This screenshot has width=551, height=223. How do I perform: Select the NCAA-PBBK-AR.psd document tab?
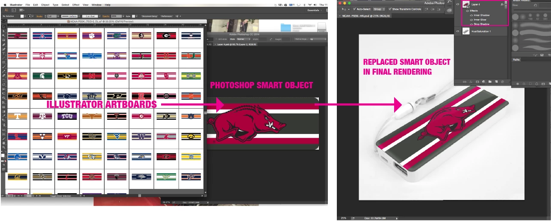(x=364, y=16)
